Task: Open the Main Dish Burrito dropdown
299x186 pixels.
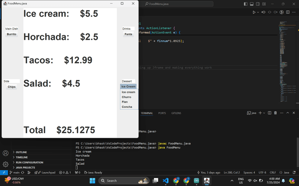Action: click(12, 35)
